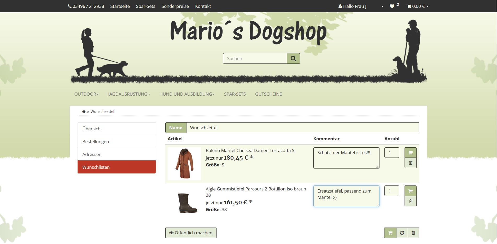Screen dimensions: 497x244
Task: Click the Artikel column header
Action: 175,139
